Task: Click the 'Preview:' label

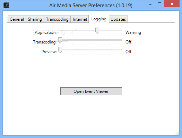Action: [49, 52]
